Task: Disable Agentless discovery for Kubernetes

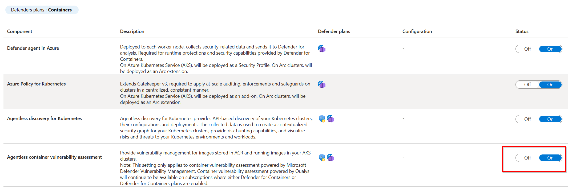Action: point(527,119)
